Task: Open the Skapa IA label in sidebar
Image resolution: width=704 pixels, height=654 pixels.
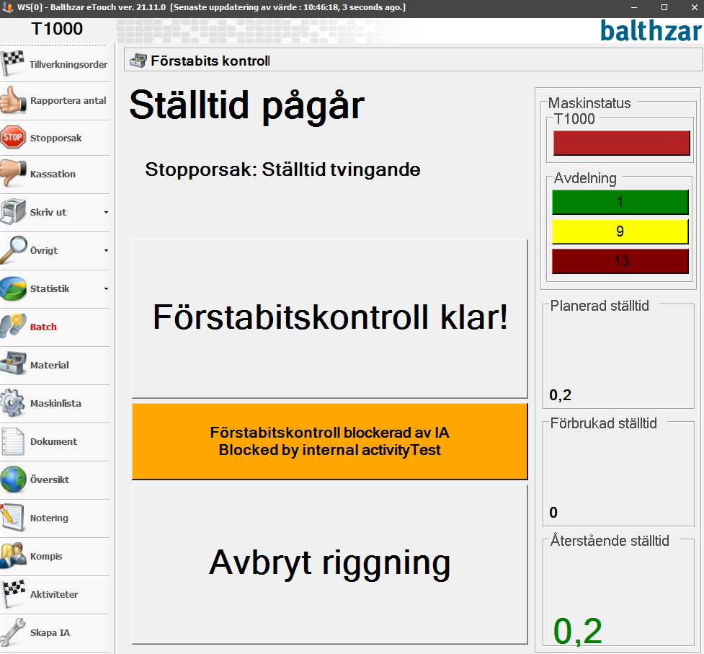Action: point(50,632)
